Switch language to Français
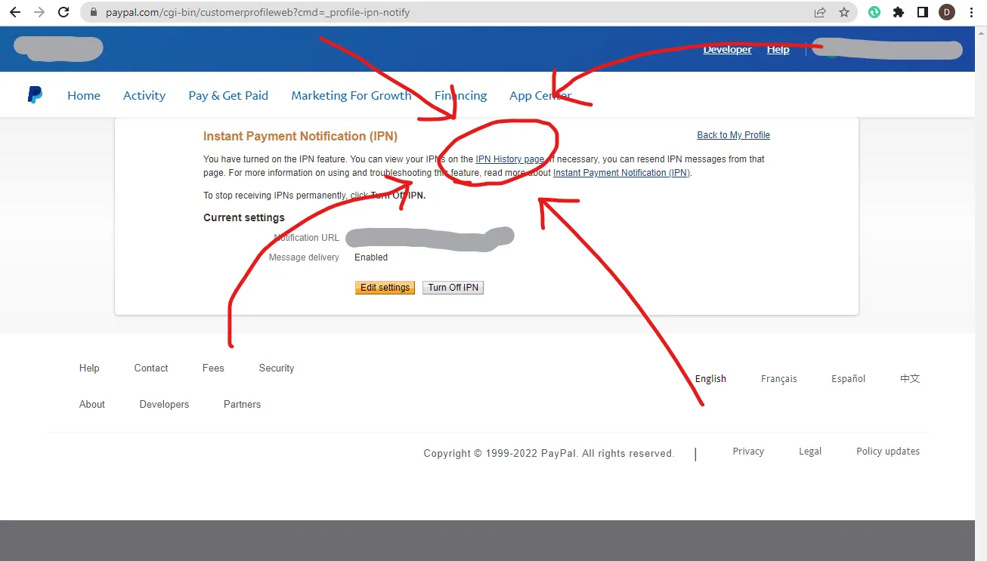This screenshot has width=987, height=561. (779, 379)
